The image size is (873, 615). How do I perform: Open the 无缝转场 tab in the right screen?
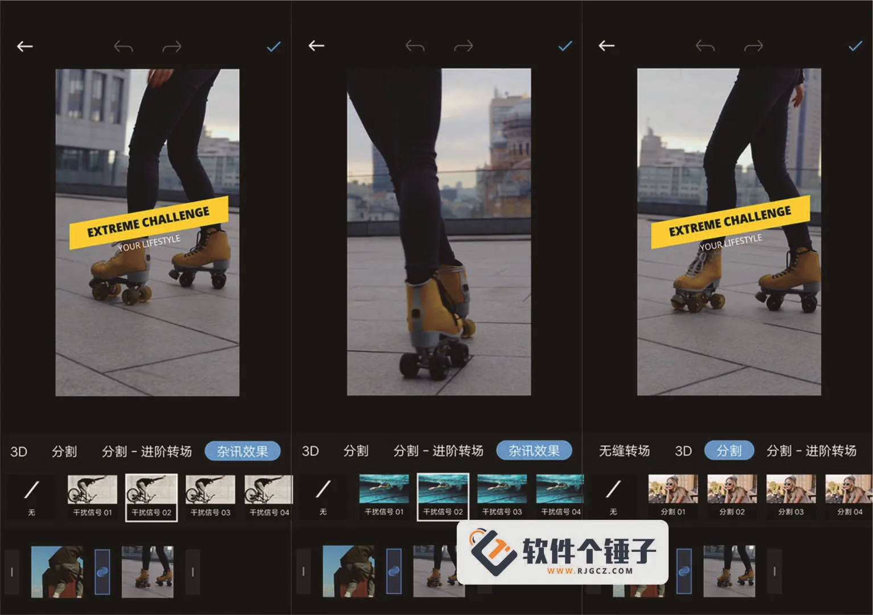[x=624, y=451]
